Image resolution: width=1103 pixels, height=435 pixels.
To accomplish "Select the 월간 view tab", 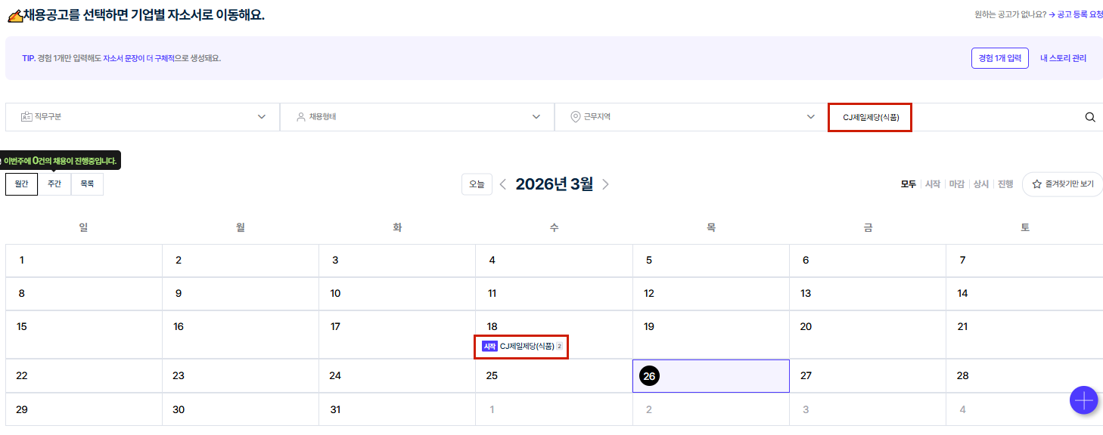I will point(21,184).
